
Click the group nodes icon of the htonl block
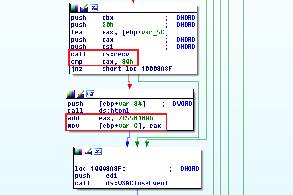point(90,94)
